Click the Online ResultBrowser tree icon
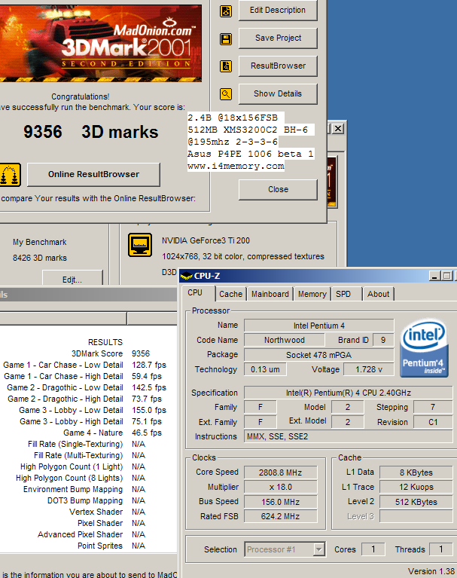This screenshot has height=578, width=457. click(x=10, y=175)
